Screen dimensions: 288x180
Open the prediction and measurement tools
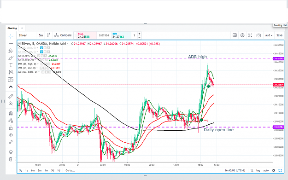tap(11, 80)
